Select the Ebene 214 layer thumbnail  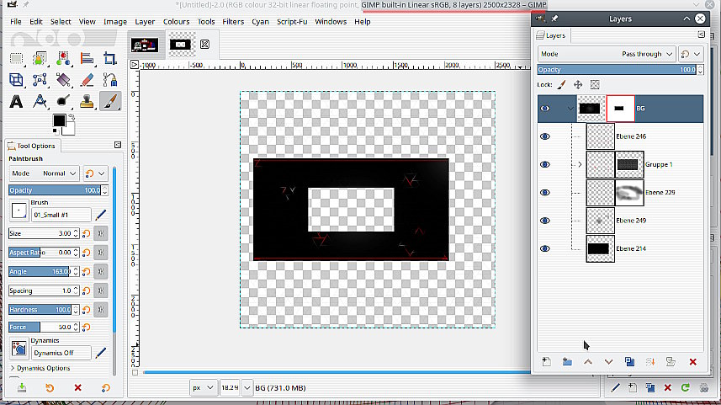coord(599,248)
